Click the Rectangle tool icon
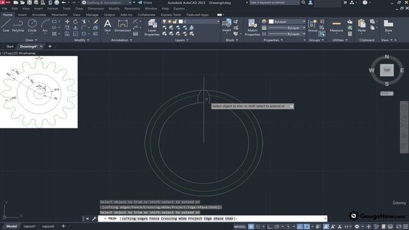 click(x=54, y=22)
